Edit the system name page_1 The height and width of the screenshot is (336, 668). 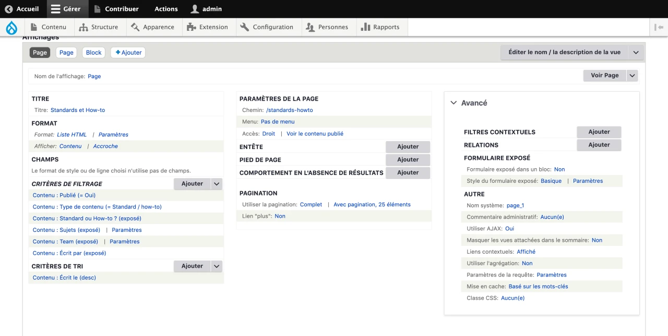coord(515,206)
